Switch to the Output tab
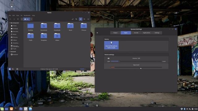Viewport: 198px width, 111px height. (x=115, y=33)
